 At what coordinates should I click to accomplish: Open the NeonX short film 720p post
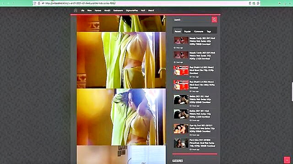[x=202, y=70]
